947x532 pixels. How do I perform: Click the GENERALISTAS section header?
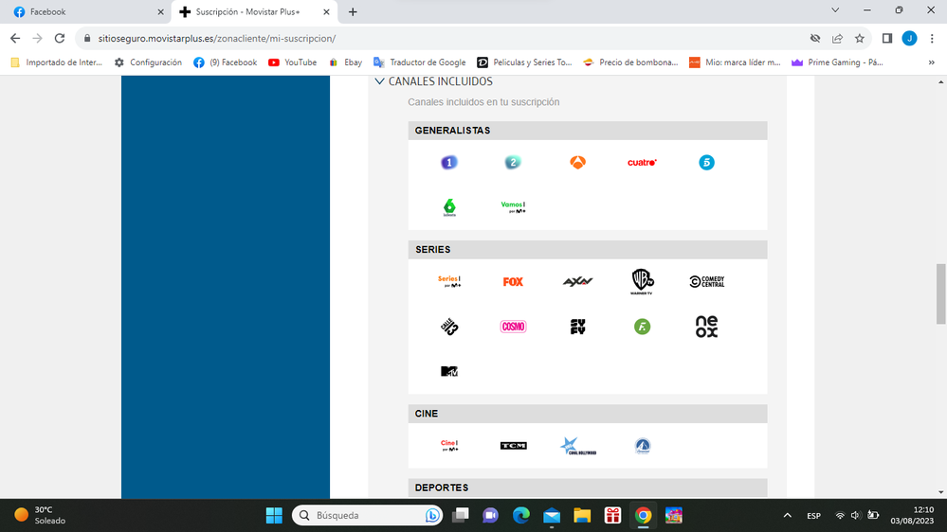[x=588, y=131]
